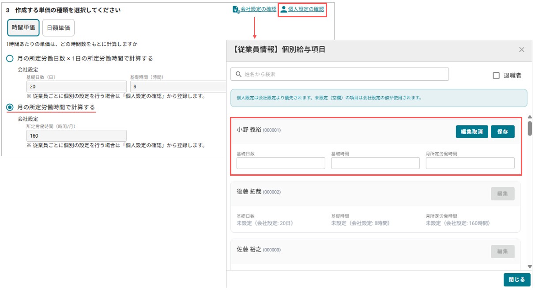This screenshot has height=290, width=535.
Task: Click the text 未設定（会社設定: 8時間）
Action: coord(361,223)
